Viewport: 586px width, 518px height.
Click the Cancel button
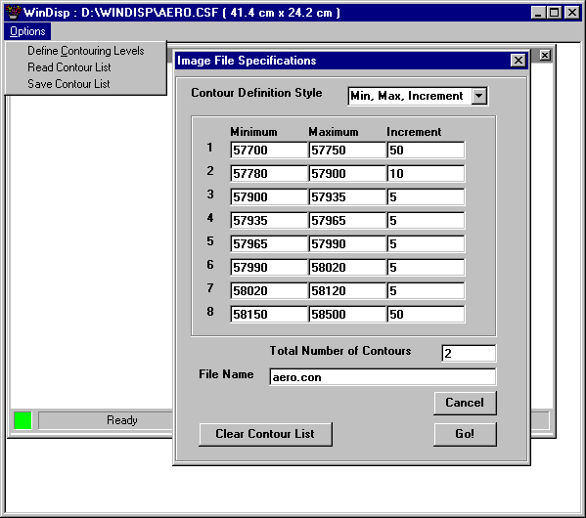pyautogui.click(x=465, y=403)
